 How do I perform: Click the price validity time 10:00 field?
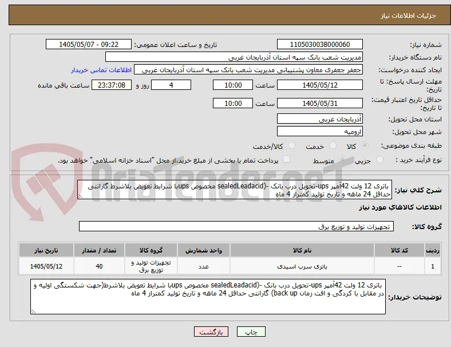pos(233,103)
